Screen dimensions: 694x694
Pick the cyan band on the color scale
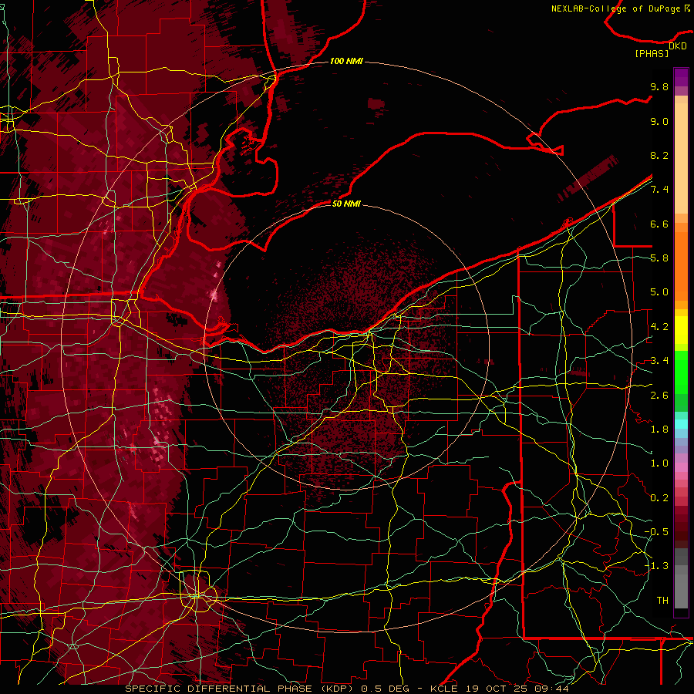click(681, 424)
